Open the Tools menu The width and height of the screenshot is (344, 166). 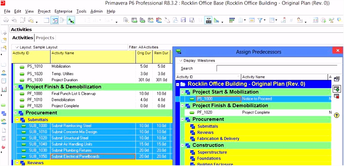(x=81, y=11)
